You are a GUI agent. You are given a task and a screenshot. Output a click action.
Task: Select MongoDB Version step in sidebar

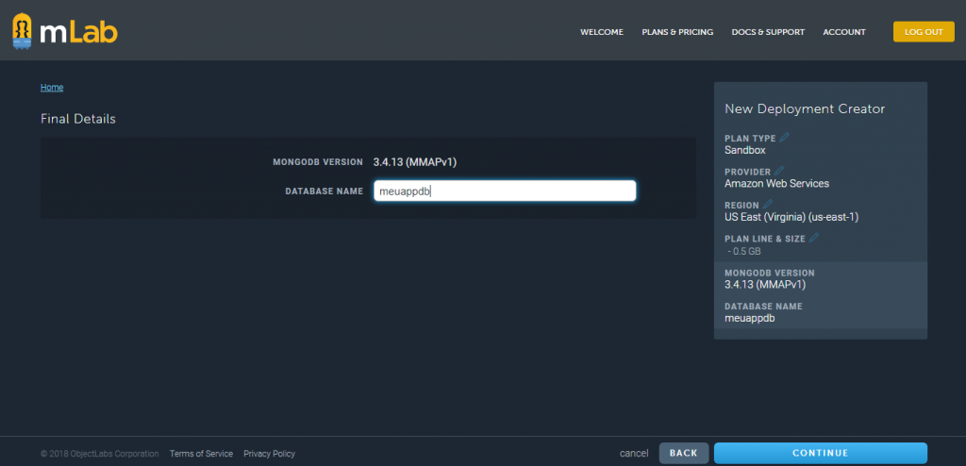pos(820,278)
